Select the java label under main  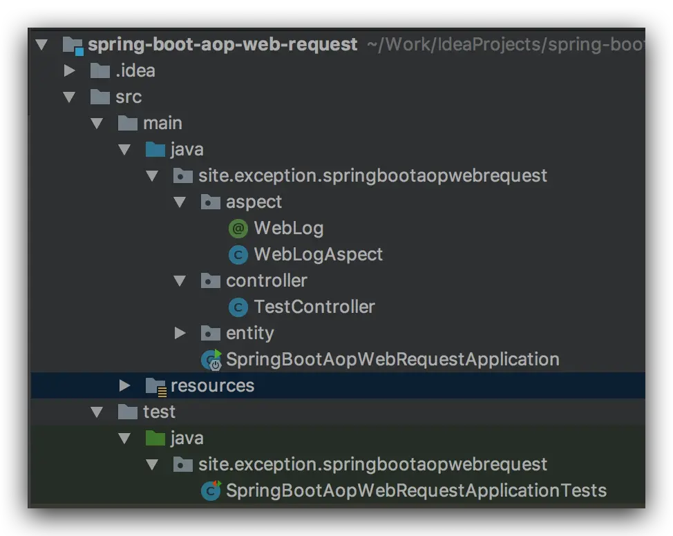pos(187,150)
